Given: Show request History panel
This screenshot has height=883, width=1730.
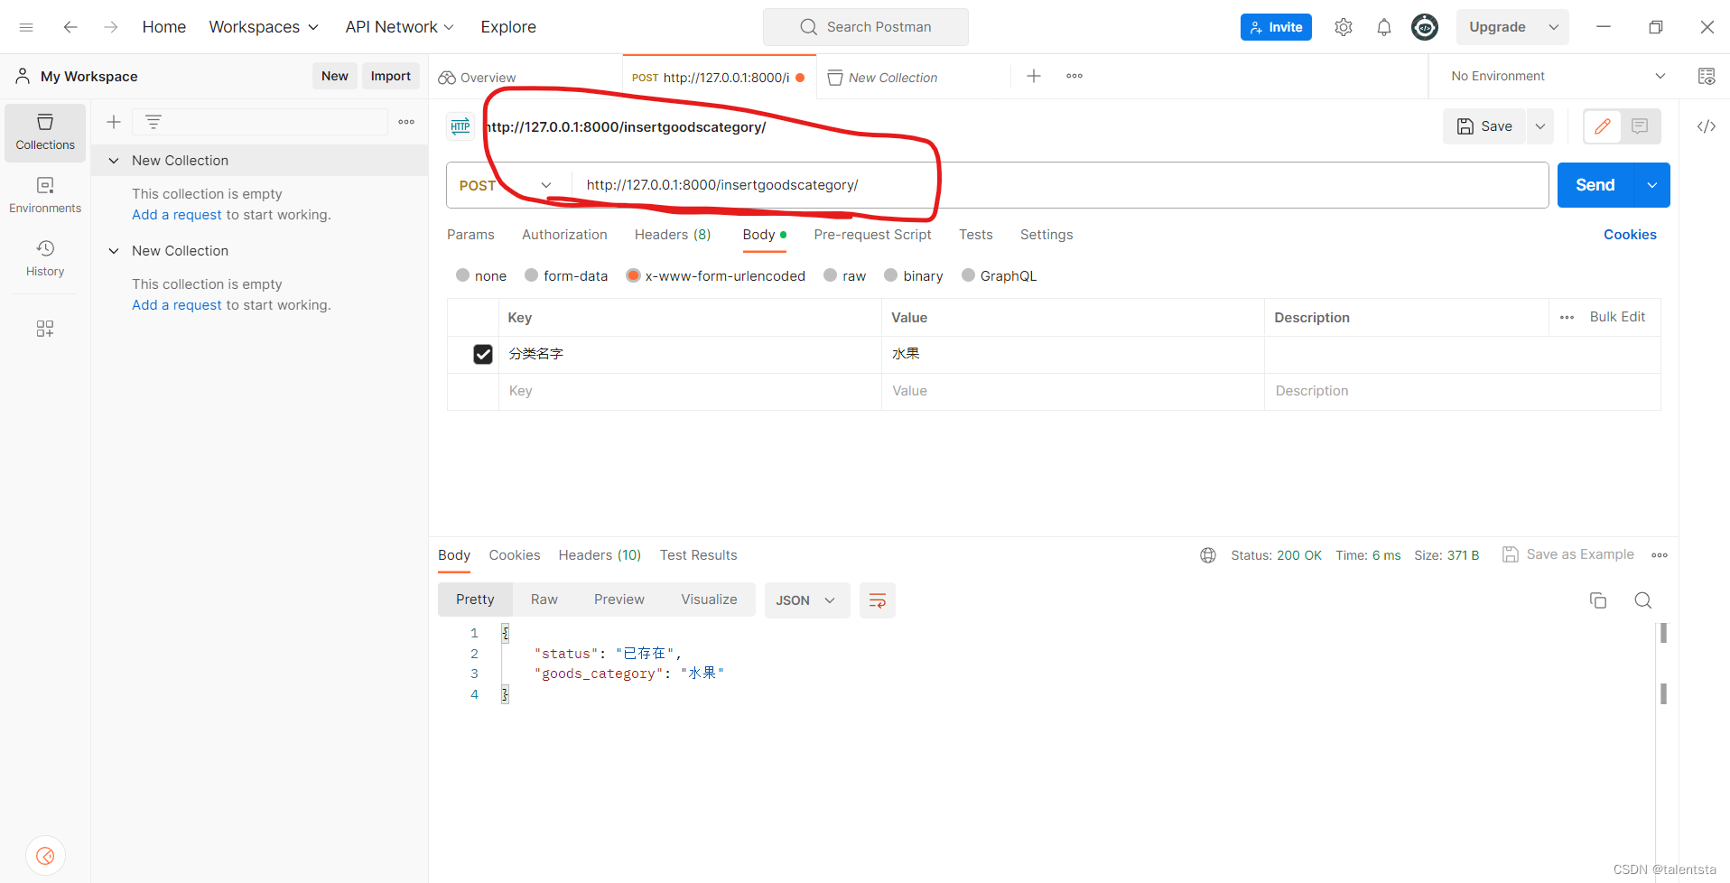Looking at the screenshot, I should (x=44, y=258).
